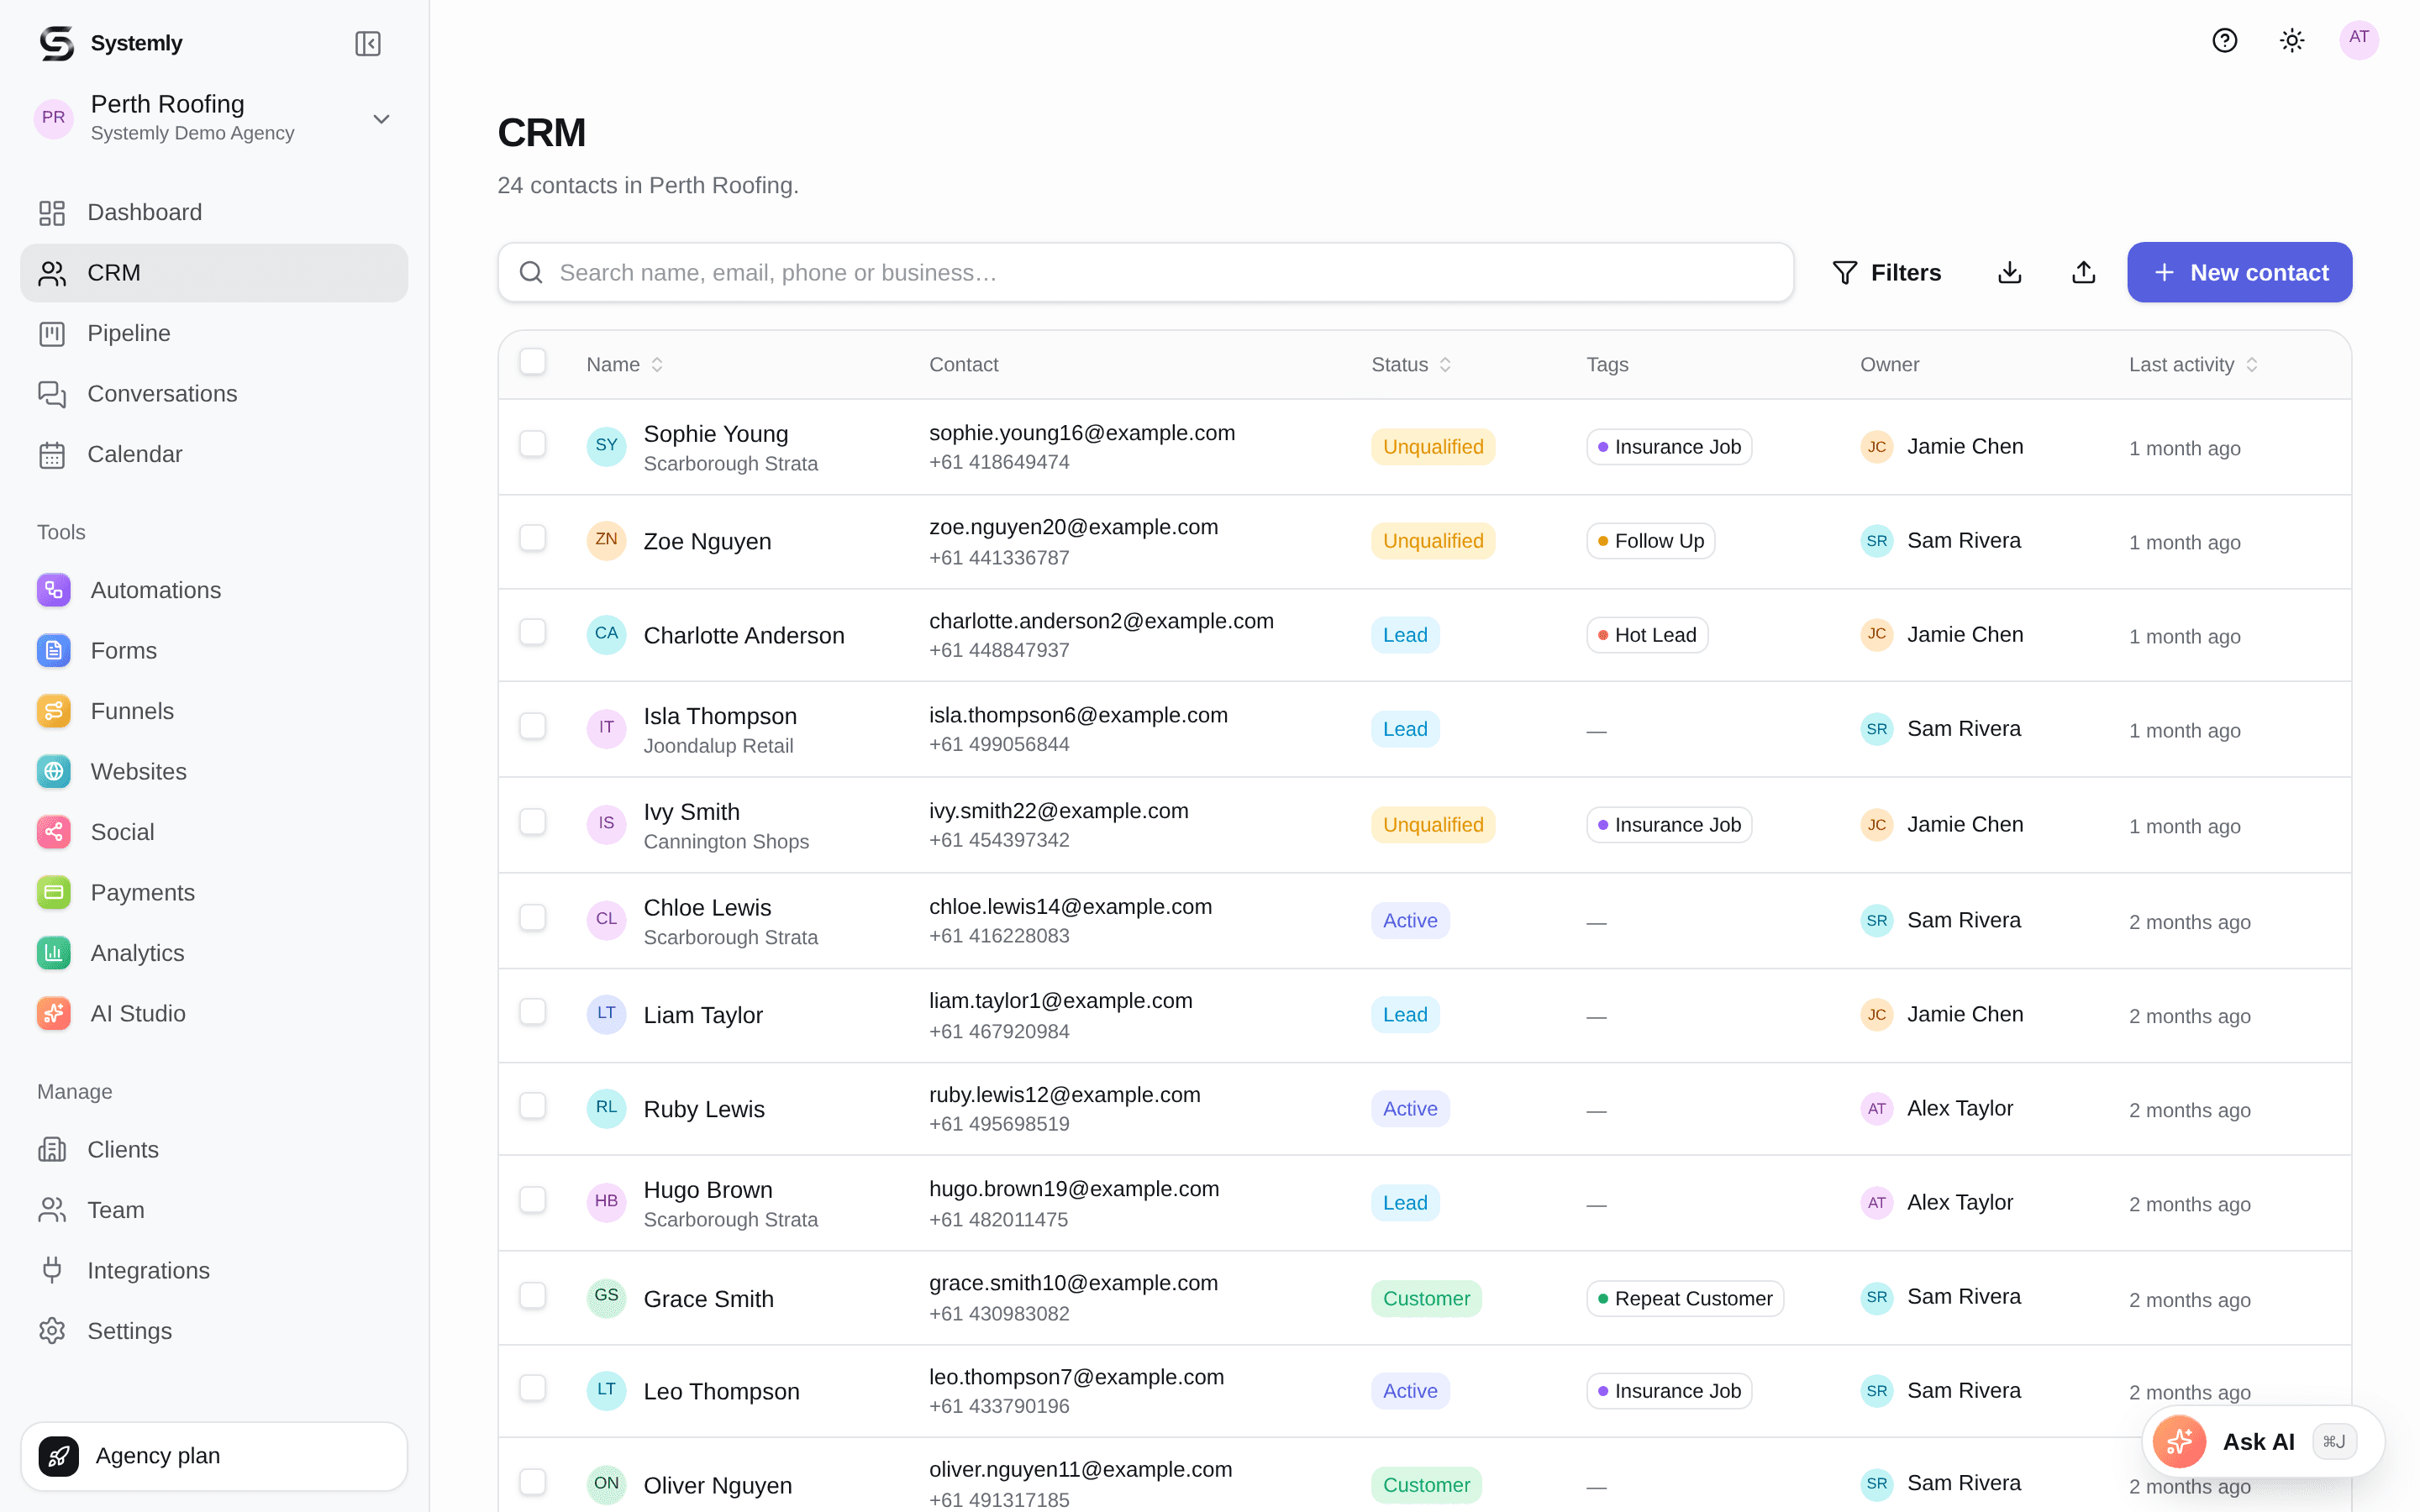Open the Agency plan card
The width and height of the screenshot is (2420, 1512).
[x=214, y=1456]
